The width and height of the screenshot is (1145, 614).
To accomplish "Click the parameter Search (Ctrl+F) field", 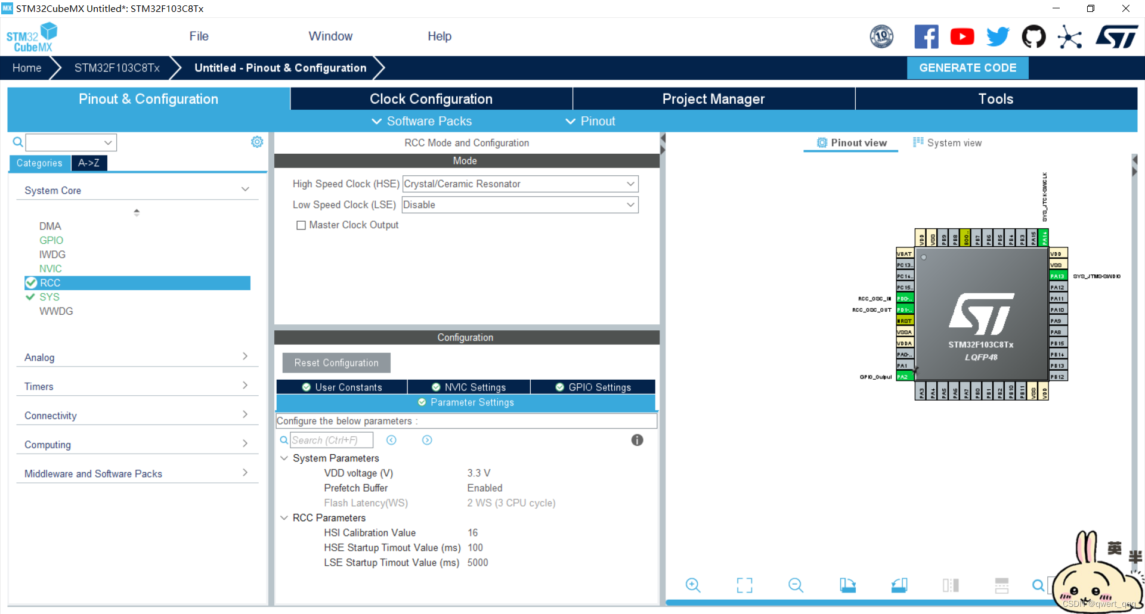I will (x=332, y=440).
